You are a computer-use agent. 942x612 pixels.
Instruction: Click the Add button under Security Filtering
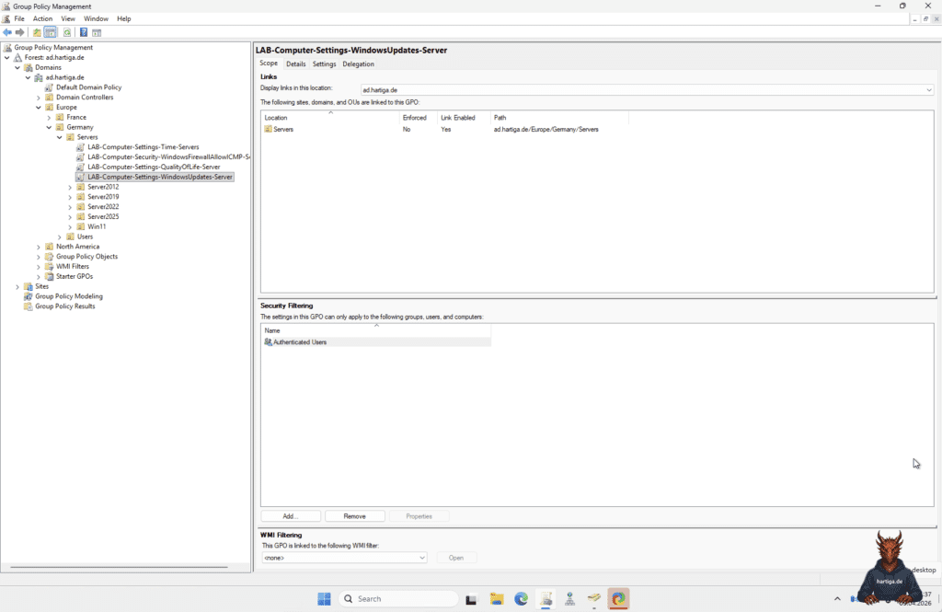tap(290, 515)
